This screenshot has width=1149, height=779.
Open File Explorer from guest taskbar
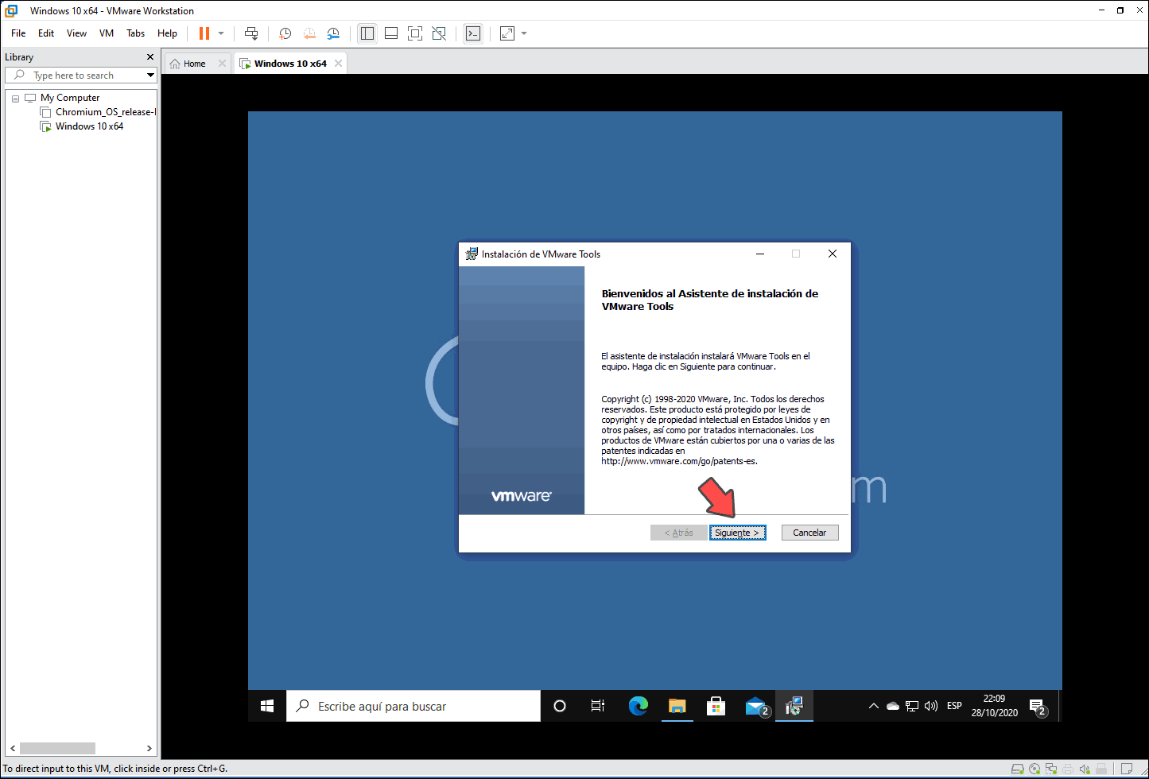tap(677, 706)
